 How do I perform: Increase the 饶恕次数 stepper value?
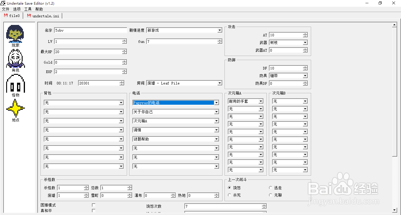(x=264, y=205)
